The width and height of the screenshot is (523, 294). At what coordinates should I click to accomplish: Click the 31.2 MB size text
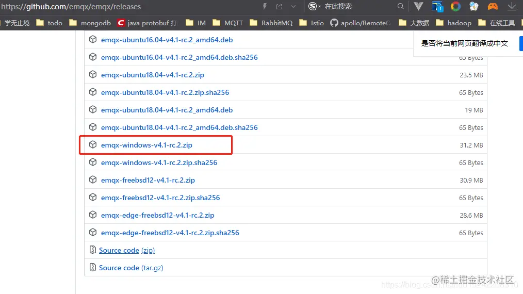(471, 145)
